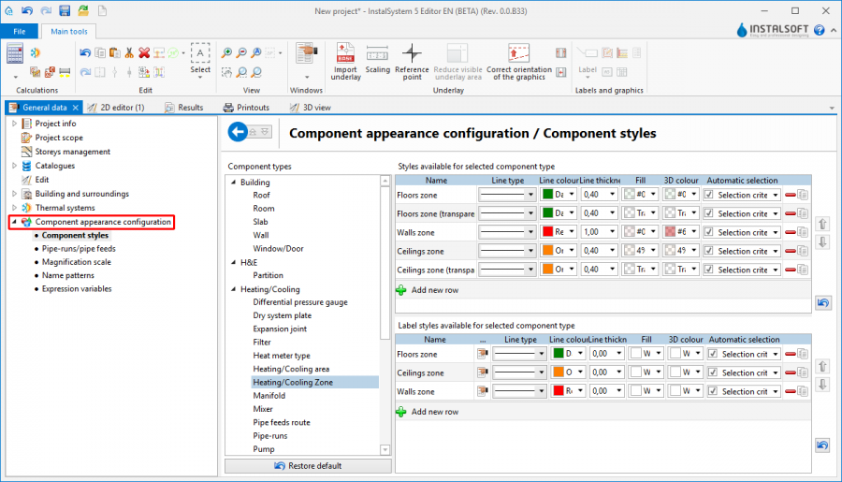Delete the Walls zone component style row
The height and width of the screenshot is (482, 842).
pos(791,232)
